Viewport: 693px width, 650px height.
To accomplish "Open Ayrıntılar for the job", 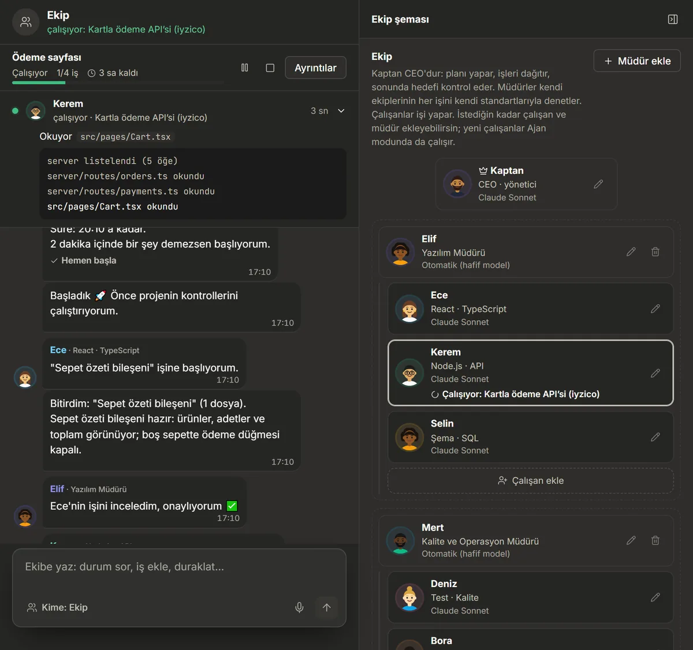I will coord(315,68).
